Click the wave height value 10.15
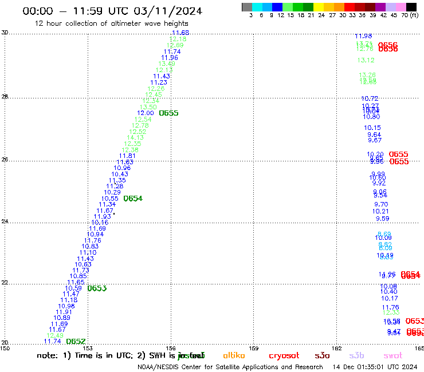The width and height of the screenshot is (424, 372). (372, 128)
